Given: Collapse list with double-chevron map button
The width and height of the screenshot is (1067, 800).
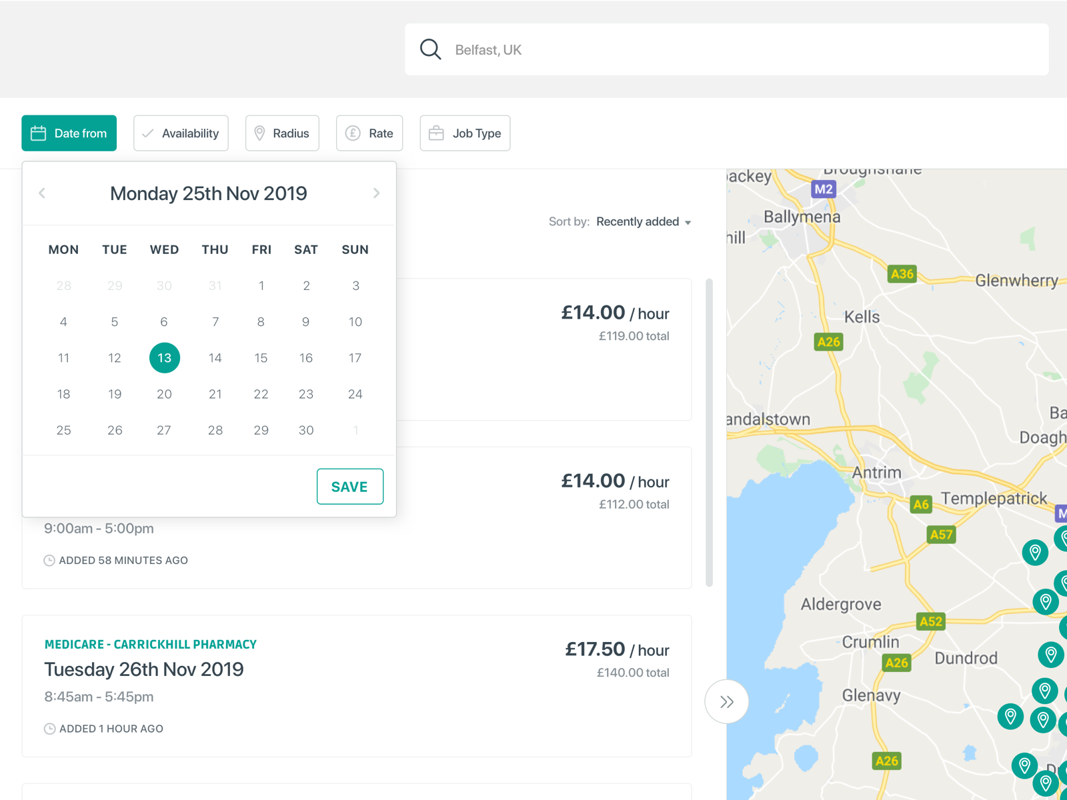Looking at the screenshot, I should coord(726,701).
